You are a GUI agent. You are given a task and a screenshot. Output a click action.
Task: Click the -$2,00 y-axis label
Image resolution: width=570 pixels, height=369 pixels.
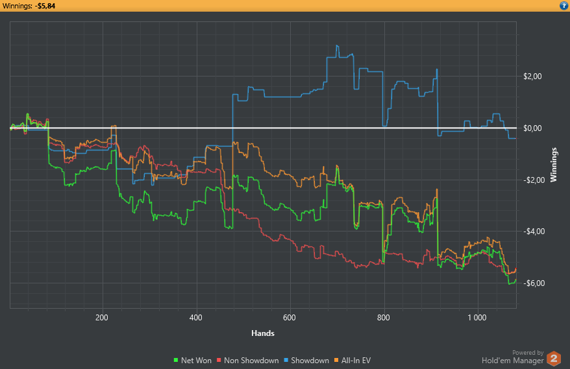[x=534, y=180]
